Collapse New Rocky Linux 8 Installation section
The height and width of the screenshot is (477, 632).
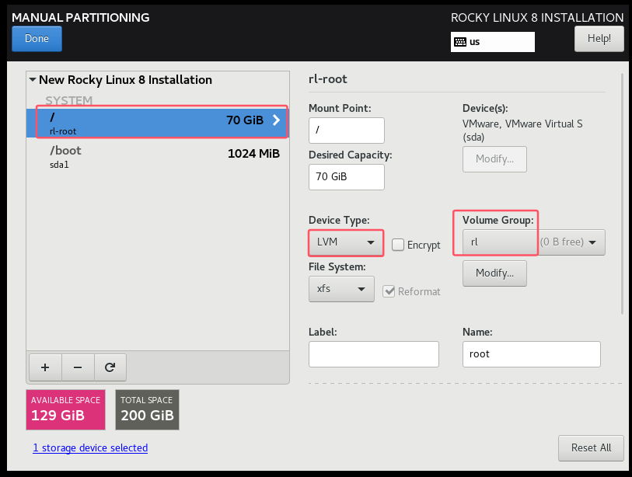[x=33, y=80]
